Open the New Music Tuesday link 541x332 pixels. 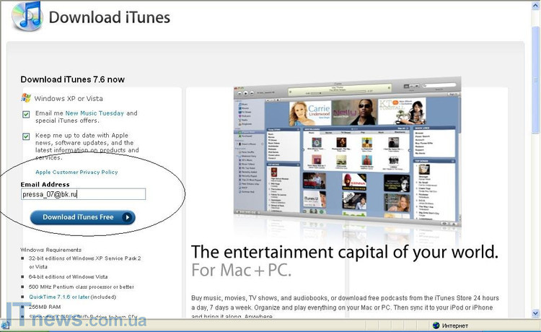94,113
